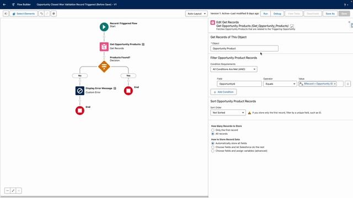353x198 pixels.
Task: Select the Display Error Message element icon
Action: [79, 91]
